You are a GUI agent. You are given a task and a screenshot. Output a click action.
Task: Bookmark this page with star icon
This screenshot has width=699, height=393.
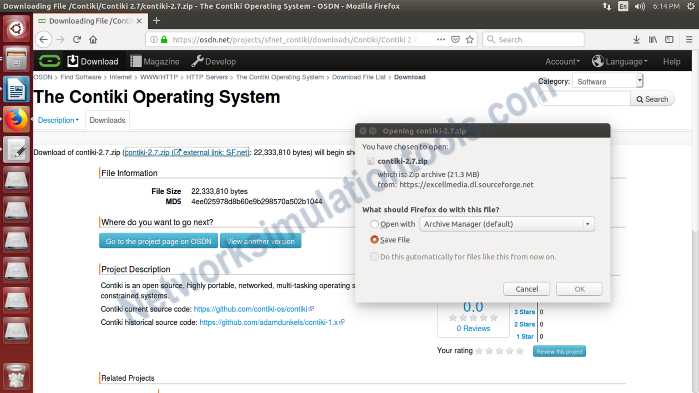tap(470, 40)
